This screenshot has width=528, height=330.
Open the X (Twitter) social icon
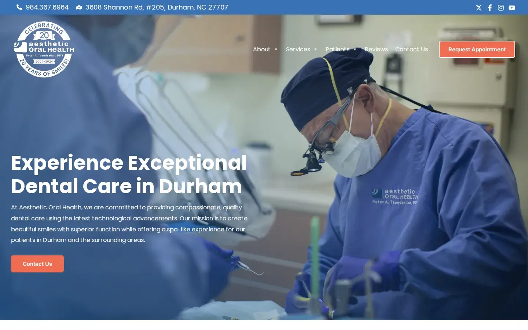tap(479, 8)
